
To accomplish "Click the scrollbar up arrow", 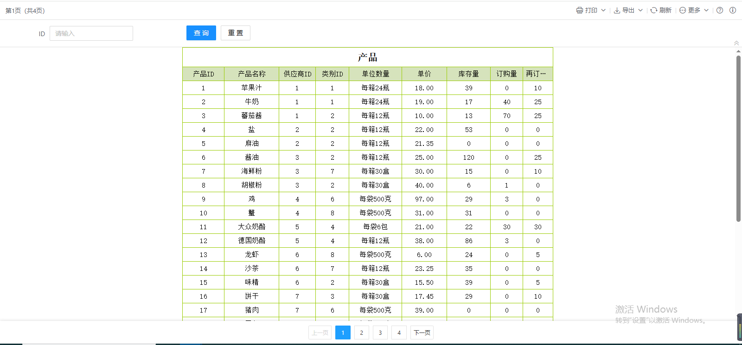I will pos(738,51).
